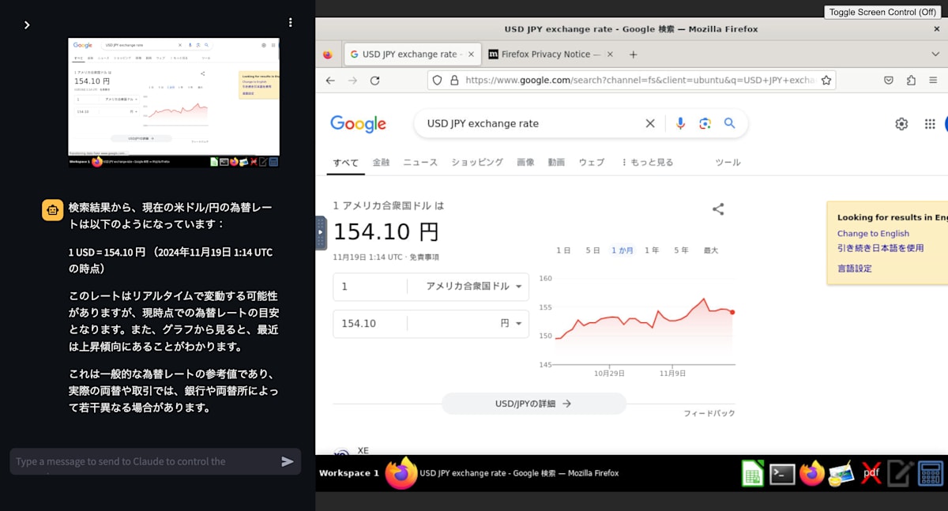Screen dimensions: 948x511
Task: Send the message with the arrow icon
Action: [x=288, y=461]
